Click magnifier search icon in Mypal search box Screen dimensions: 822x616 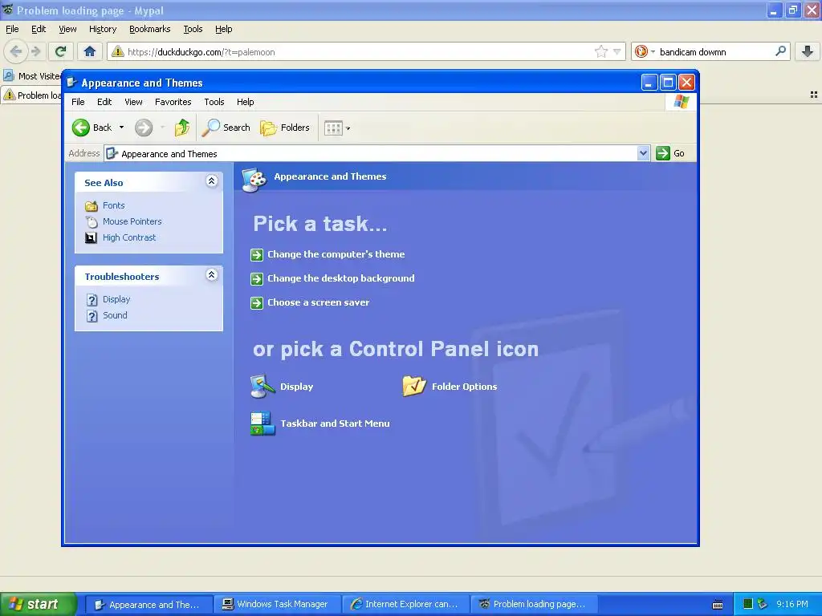780,51
